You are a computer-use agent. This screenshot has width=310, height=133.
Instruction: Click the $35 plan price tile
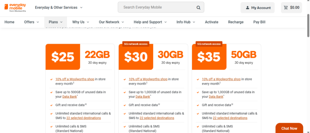click(209, 57)
